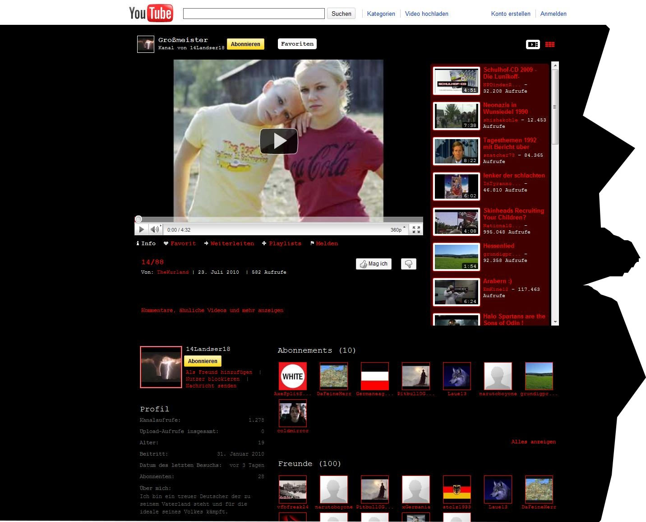Open grundigpr landscape subscription icon

[539, 376]
